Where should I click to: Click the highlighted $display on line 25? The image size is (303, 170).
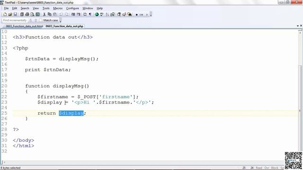(71, 113)
